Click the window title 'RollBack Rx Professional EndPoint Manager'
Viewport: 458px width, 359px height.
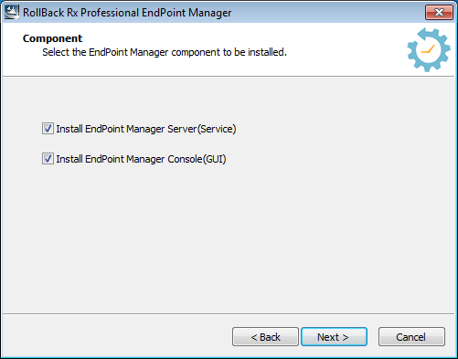[127, 13]
